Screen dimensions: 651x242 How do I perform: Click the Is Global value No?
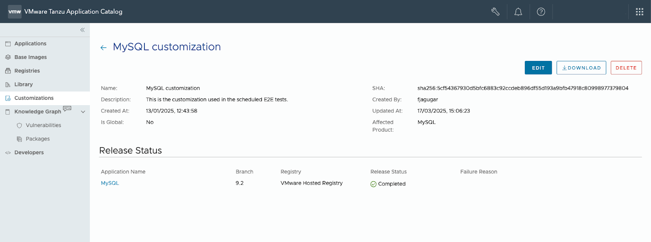(150, 122)
